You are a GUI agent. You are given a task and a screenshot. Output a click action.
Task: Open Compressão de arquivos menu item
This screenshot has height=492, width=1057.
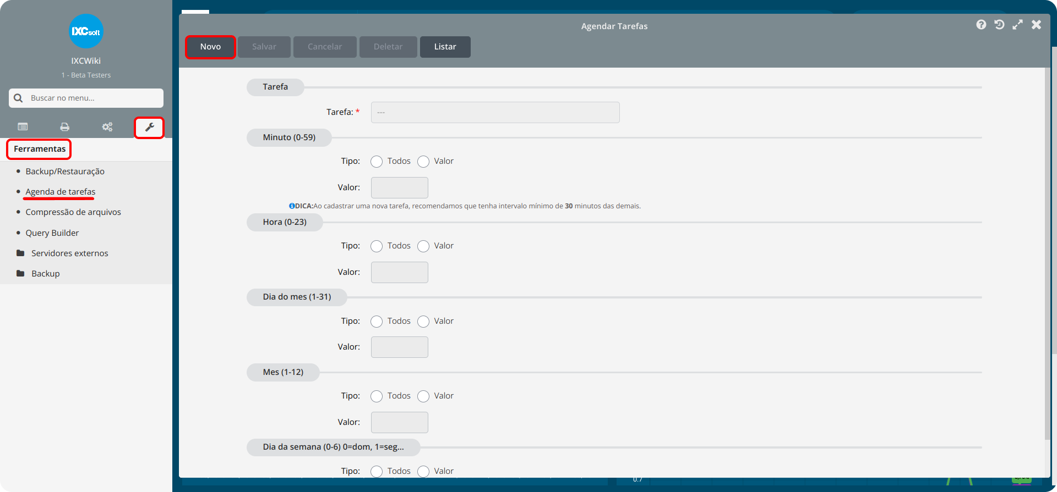[x=73, y=212]
